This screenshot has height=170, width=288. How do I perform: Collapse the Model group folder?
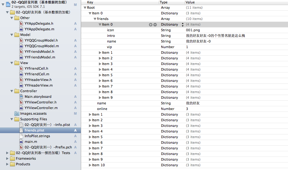[12, 35]
